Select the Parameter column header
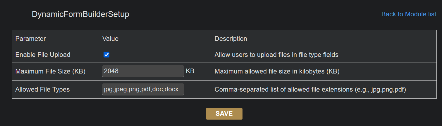The image size is (442, 126). coord(30,38)
